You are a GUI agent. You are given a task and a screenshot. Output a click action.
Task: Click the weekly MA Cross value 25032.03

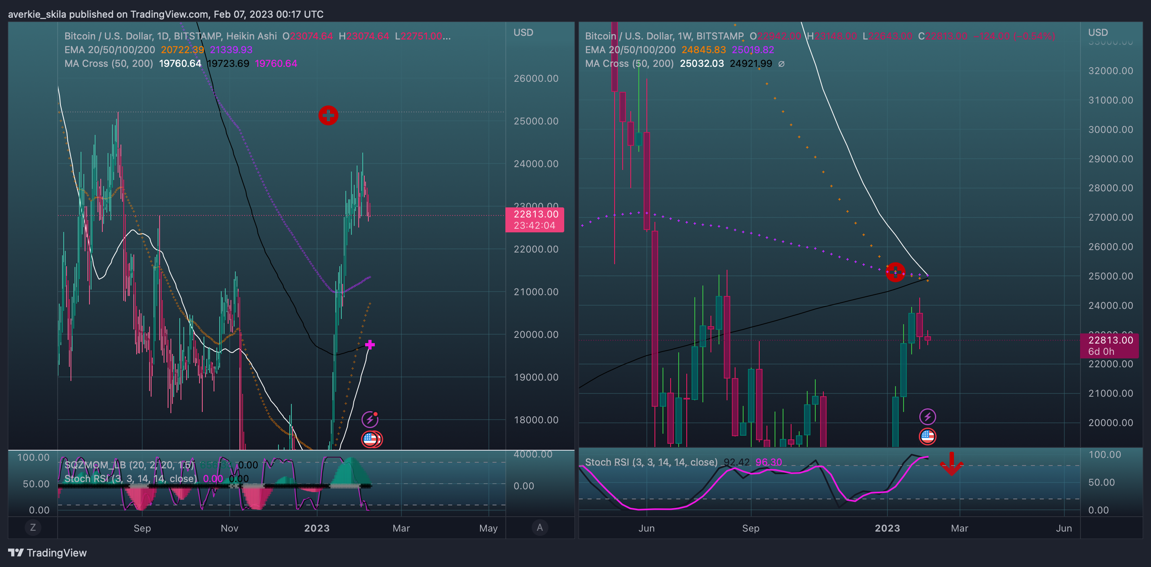click(x=702, y=64)
